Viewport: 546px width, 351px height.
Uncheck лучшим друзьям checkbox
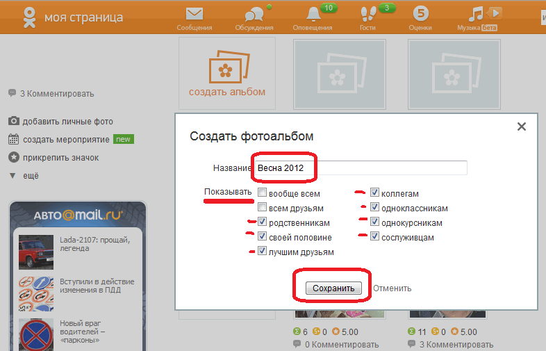pyautogui.click(x=262, y=251)
